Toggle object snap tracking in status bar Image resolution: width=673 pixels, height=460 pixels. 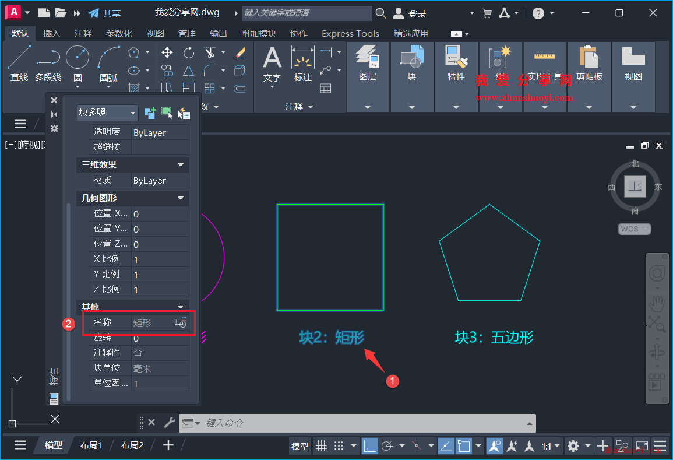[x=446, y=446]
